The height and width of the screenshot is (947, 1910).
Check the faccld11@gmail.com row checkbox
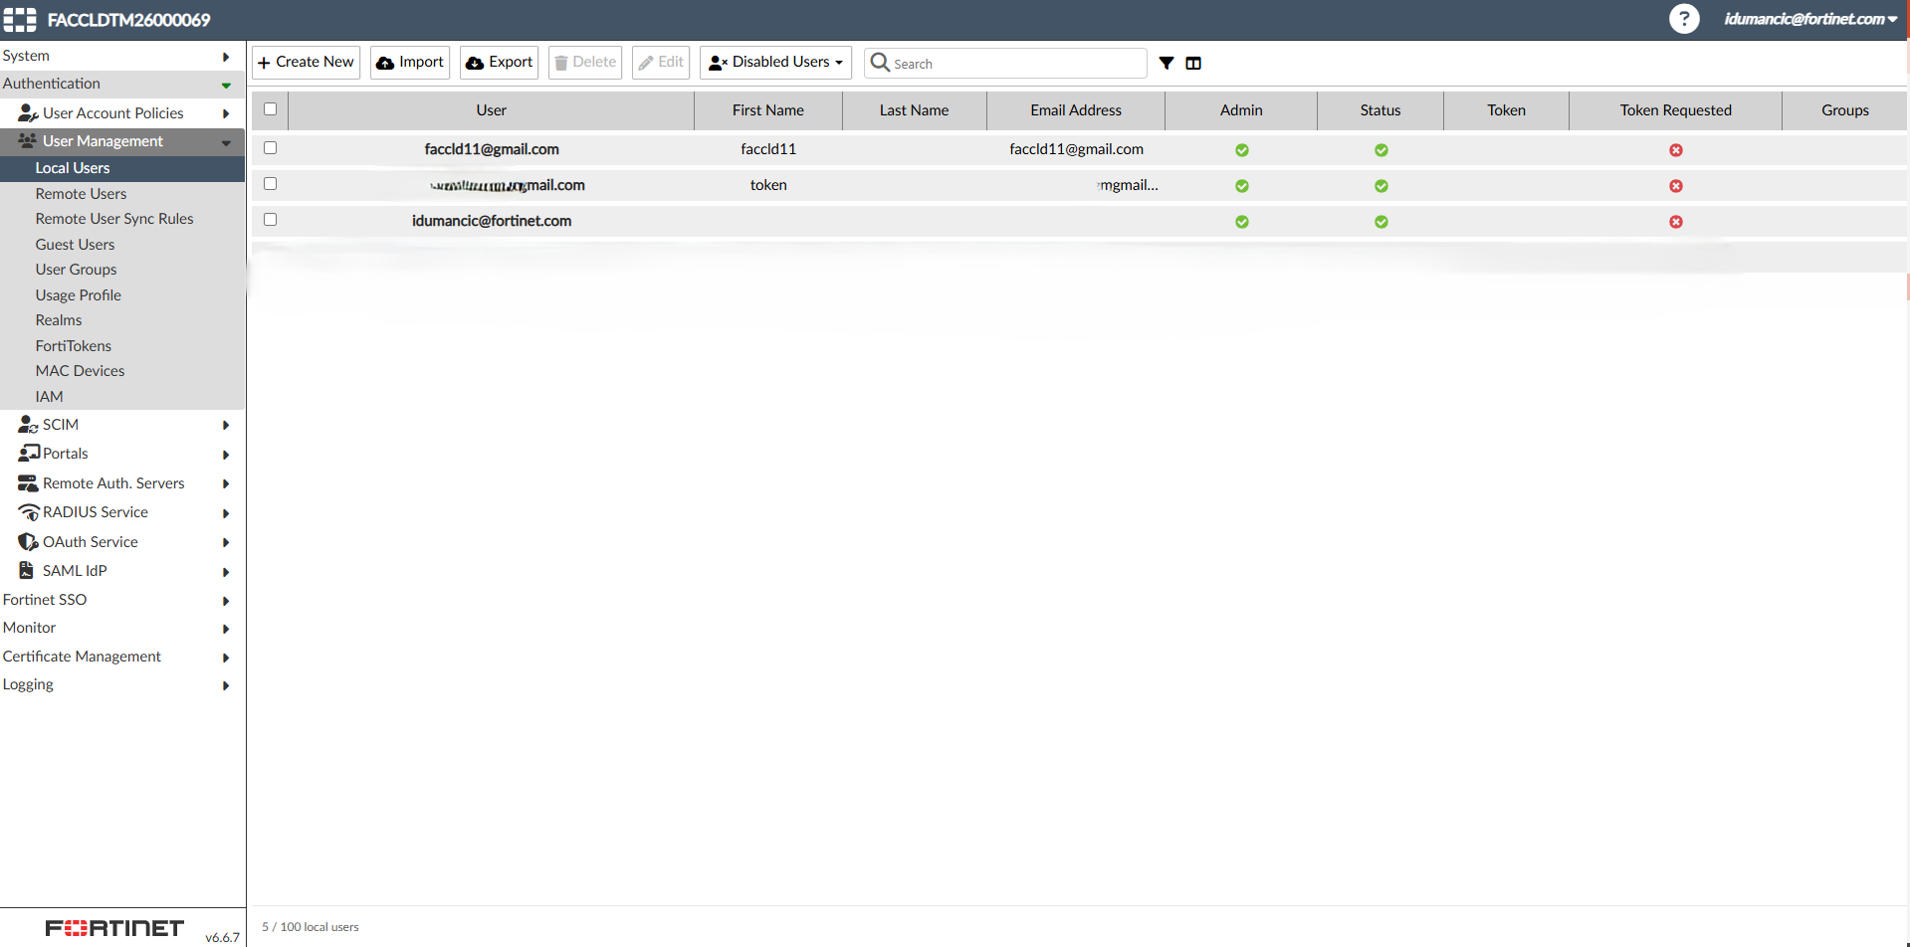pos(270,148)
